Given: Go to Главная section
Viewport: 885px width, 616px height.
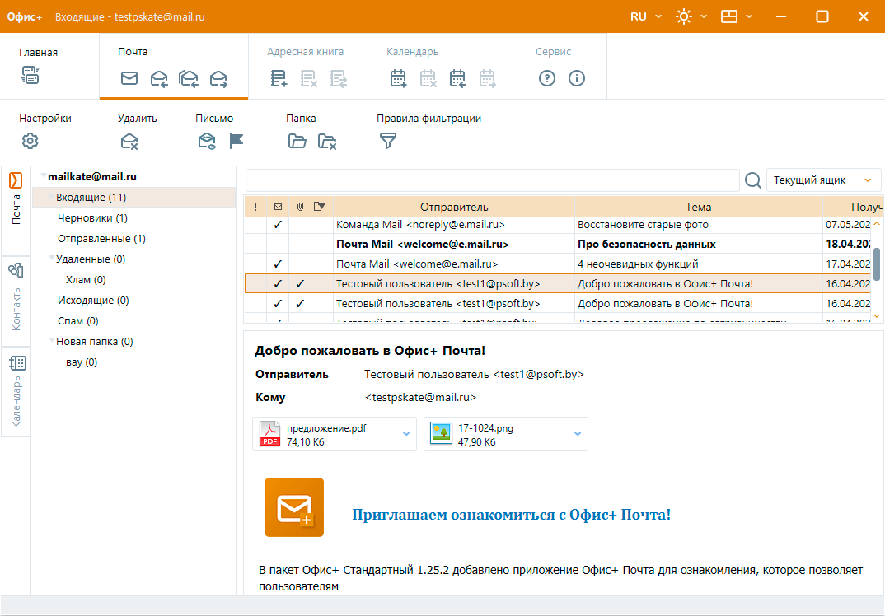Looking at the screenshot, I should pos(37,51).
